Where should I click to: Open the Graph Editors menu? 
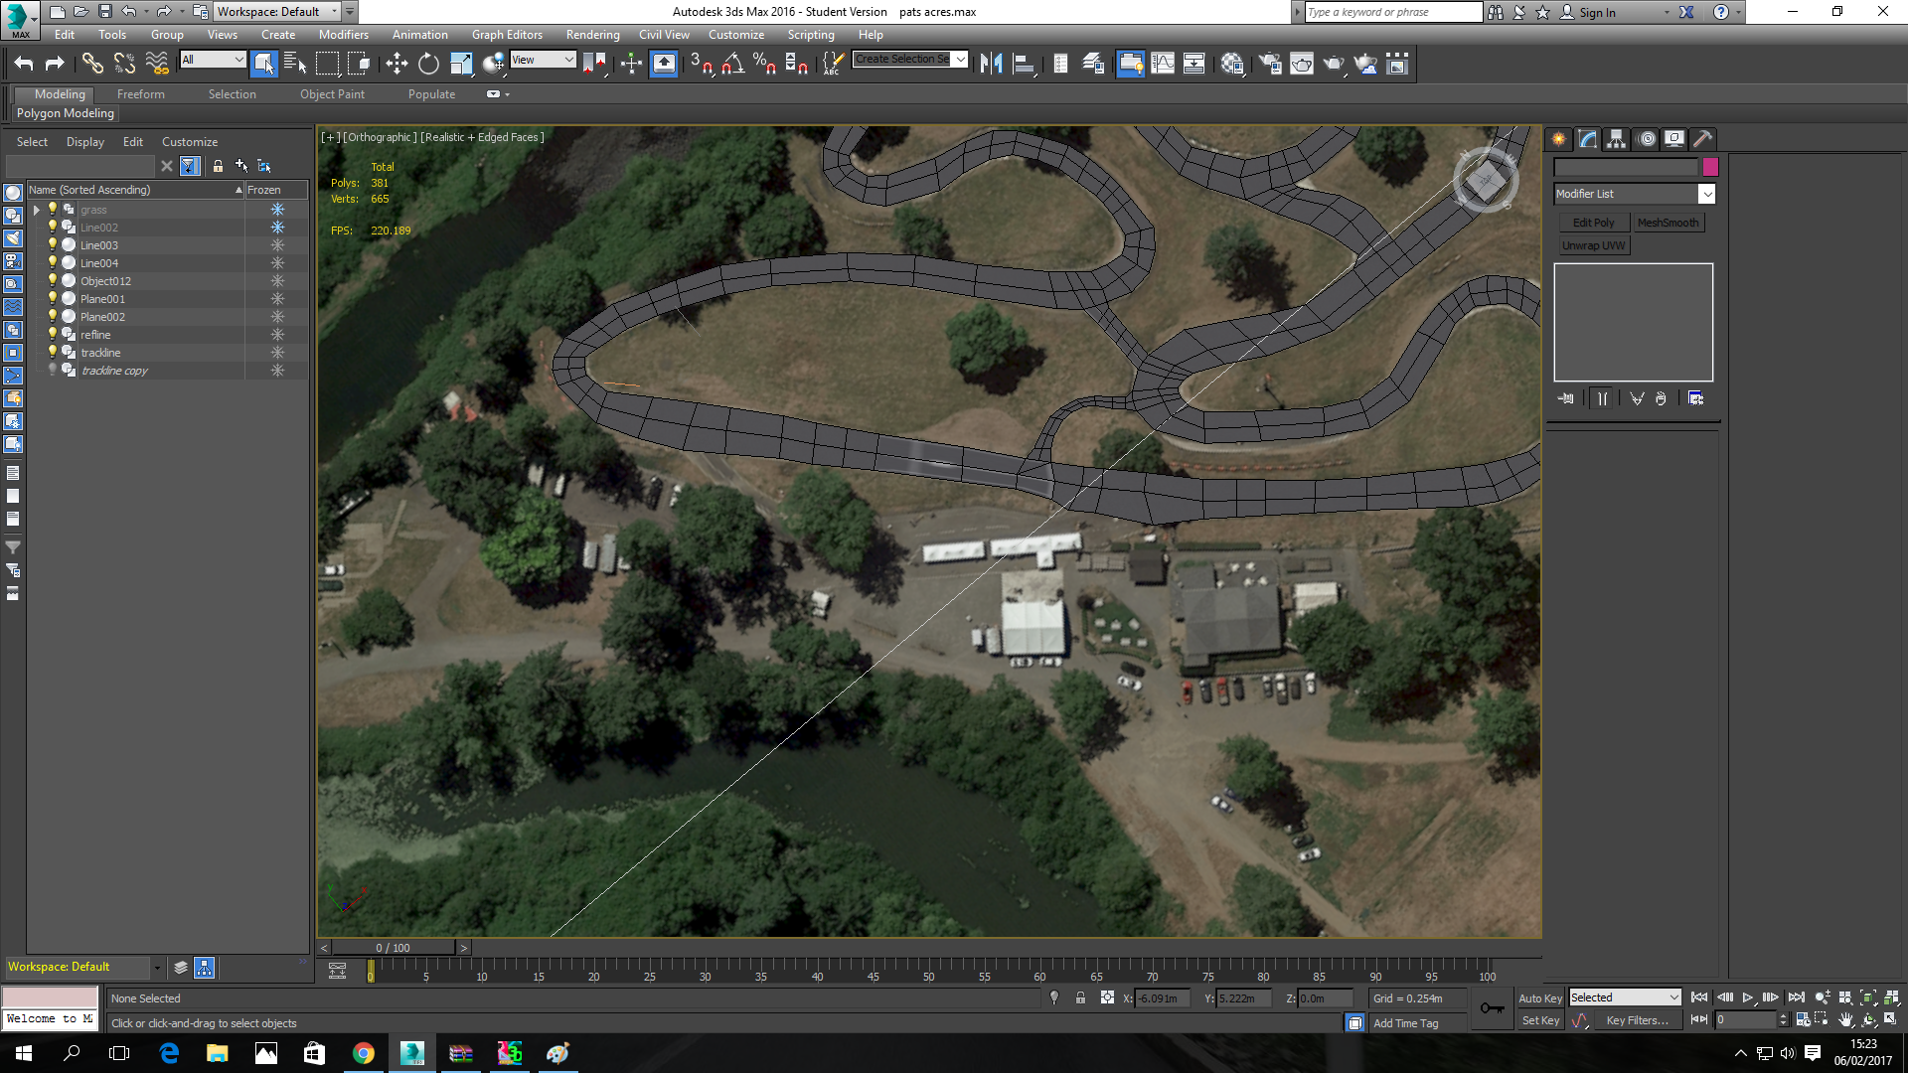pos(507,35)
